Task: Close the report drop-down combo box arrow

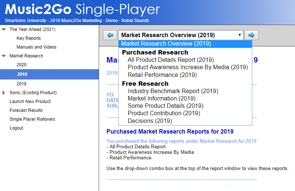Action: (x=240, y=35)
